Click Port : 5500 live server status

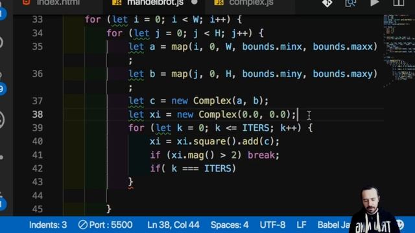point(105,225)
